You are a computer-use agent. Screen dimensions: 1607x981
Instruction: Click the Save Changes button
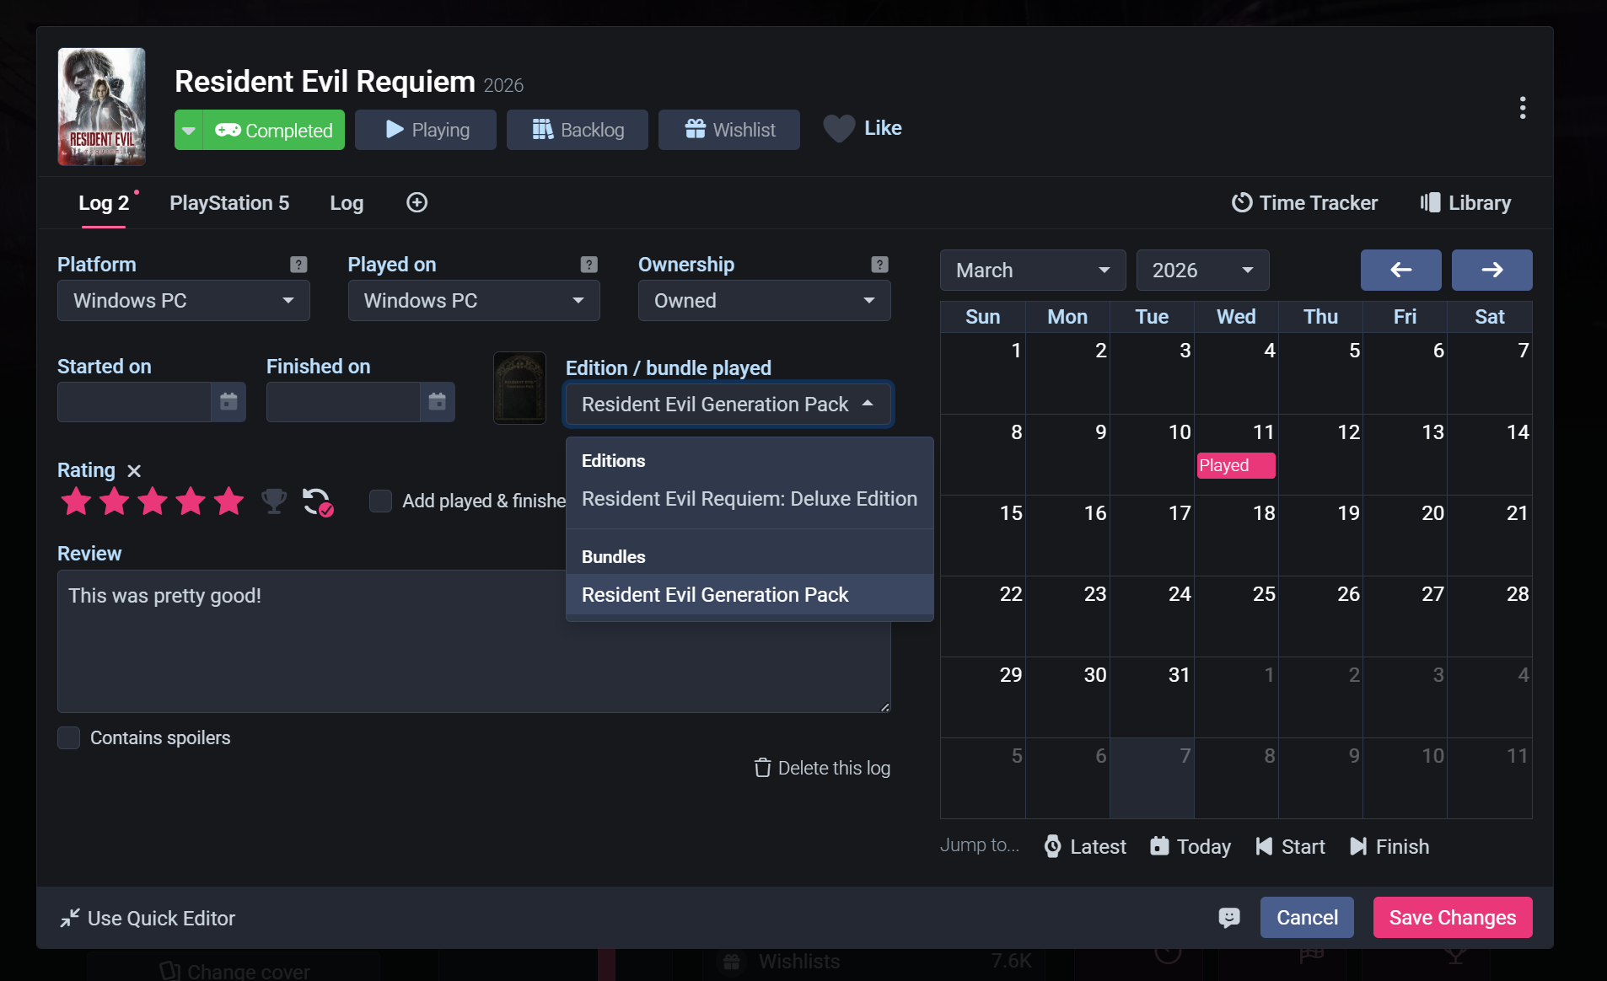1453,917
